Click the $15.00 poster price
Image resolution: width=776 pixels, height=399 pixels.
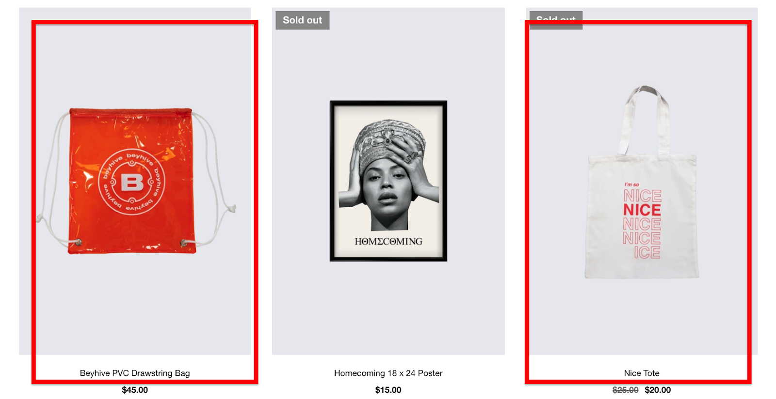(388, 390)
